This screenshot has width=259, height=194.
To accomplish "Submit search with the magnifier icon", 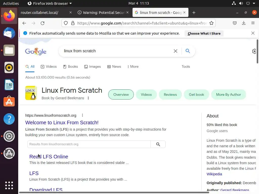I will [188, 51].
